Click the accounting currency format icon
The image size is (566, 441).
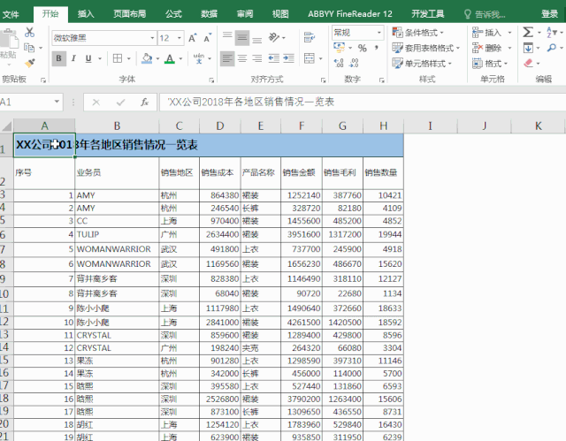(x=339, y=47)
